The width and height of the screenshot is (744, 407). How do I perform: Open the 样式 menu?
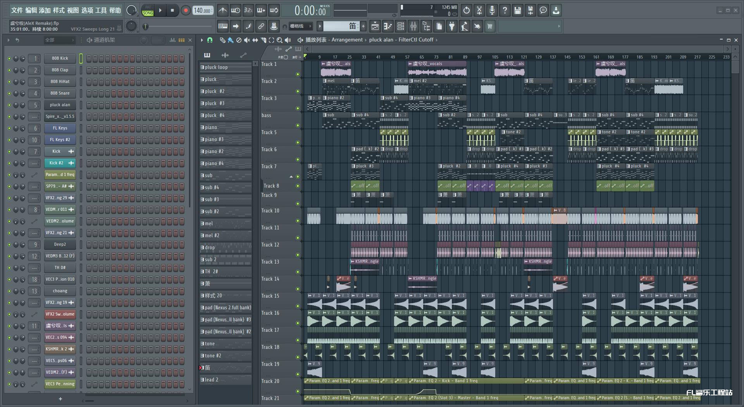[59, 10]
